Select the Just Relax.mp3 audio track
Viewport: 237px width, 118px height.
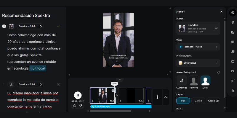tap(121, 106)
